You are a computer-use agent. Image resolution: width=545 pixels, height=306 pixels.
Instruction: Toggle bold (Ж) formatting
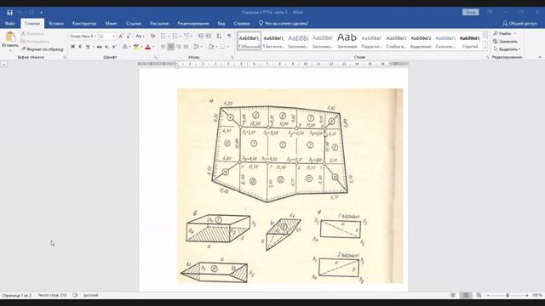pos(72,47)
